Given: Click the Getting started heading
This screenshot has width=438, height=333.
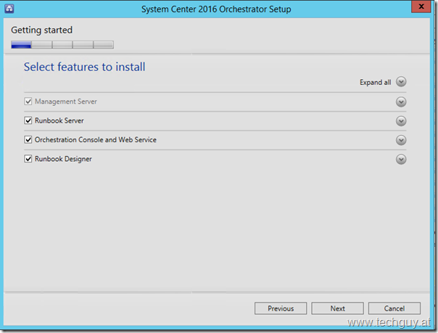Looking at the screenshot, I should [x=41, y=30].
